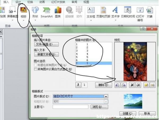Select highlighted picture 7 in album list
This screenshot has width=159, height=120.
[x=94, y=63]
